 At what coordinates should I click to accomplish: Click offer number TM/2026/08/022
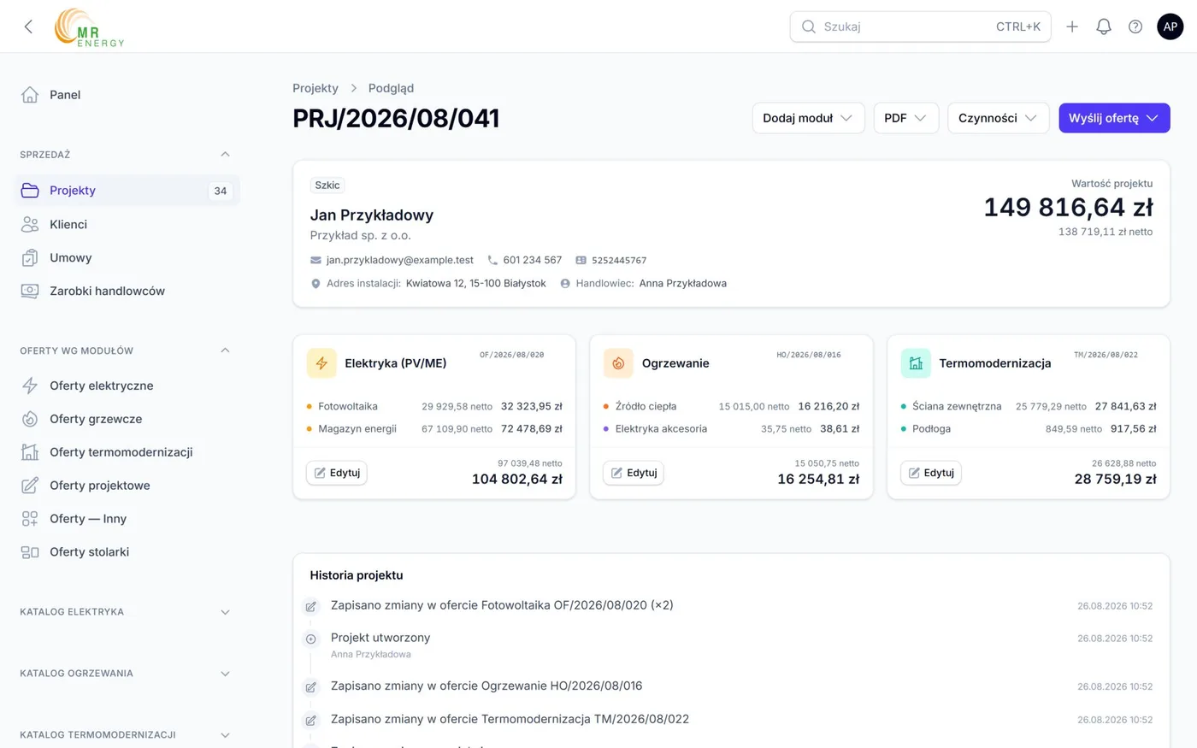(1106, 355)
